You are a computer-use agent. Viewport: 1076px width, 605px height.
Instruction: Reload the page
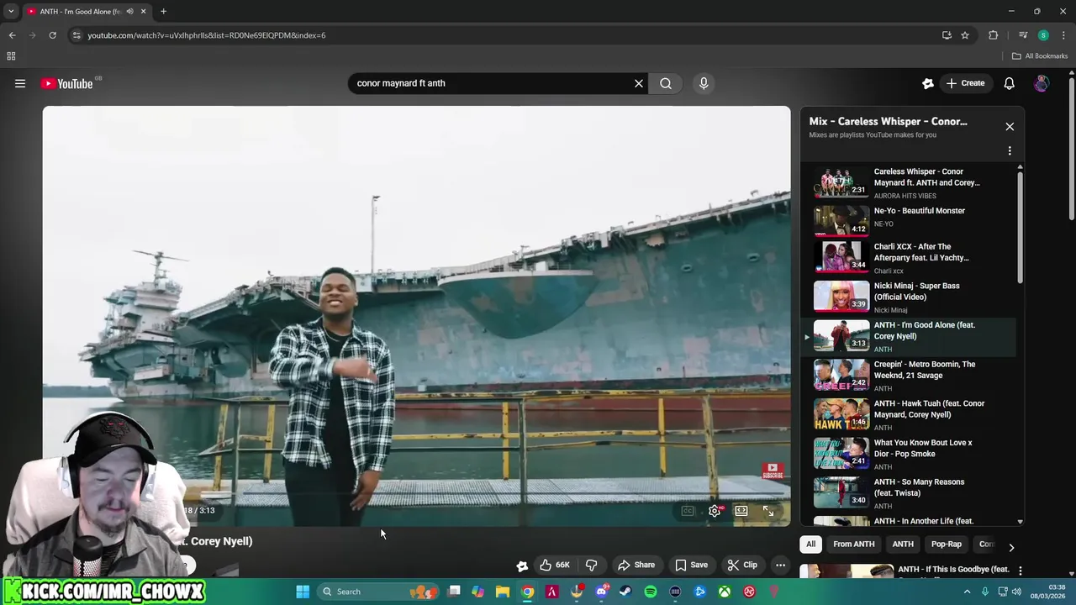pos(52,35)
